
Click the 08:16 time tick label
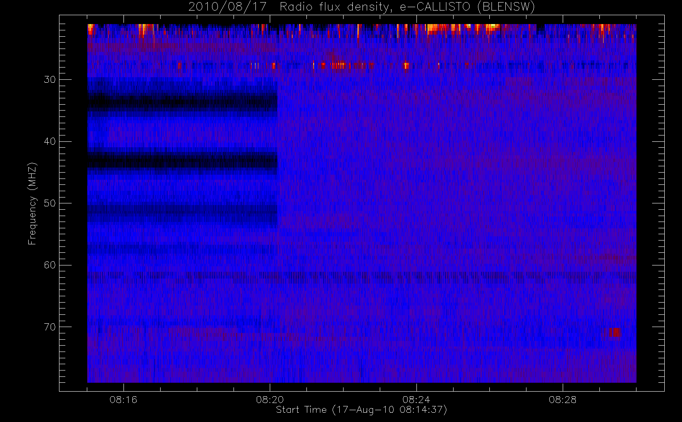pyautogui.click(x=123, y=400)
